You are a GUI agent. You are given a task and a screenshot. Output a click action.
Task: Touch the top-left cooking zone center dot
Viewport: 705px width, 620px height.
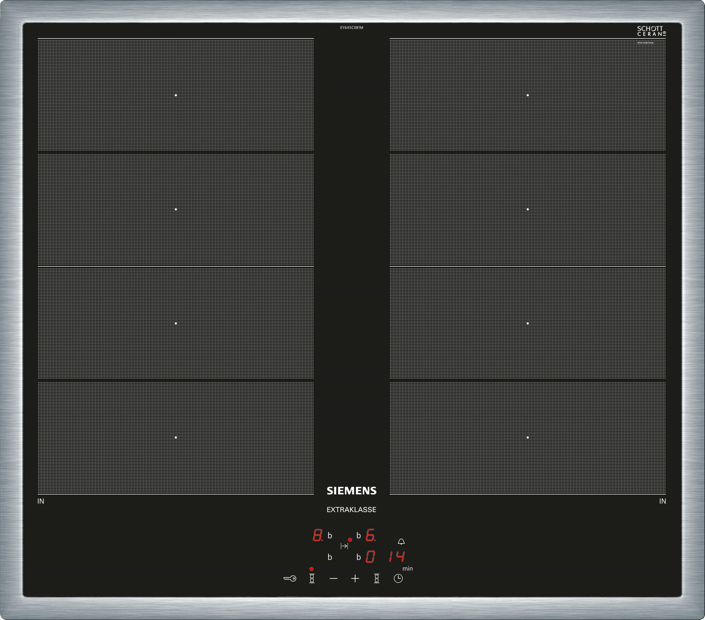(x=176, y=95)
